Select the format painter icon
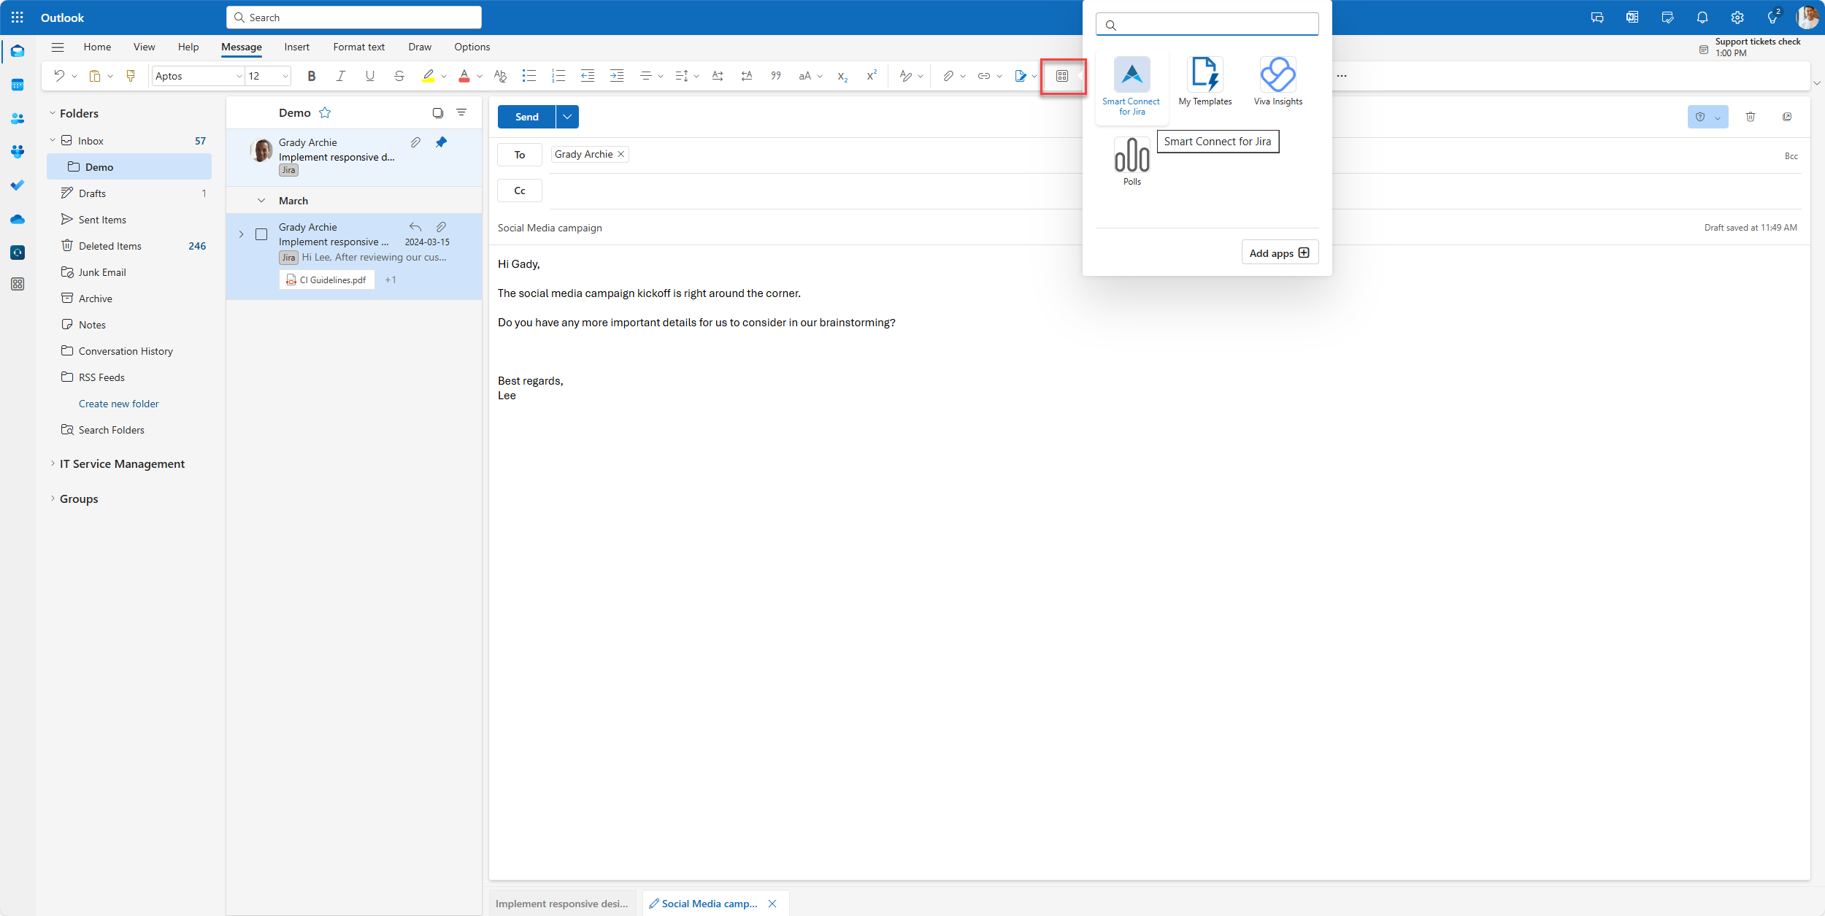The width and height of the screenshot is (1825, 916). [131, 76]
